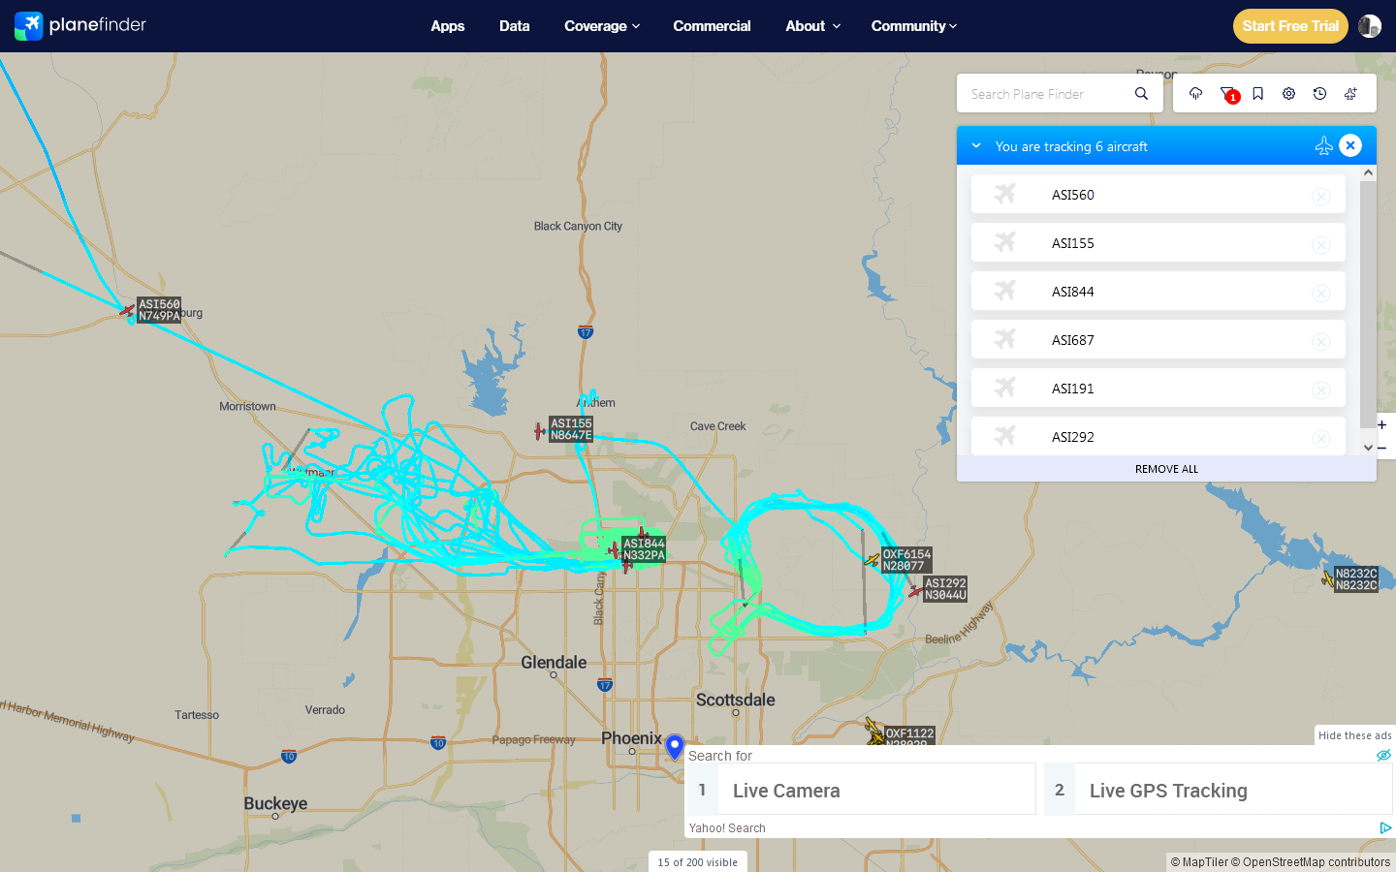Open the Data menu item
The image size is (1396, 872).
[x=515, y=26]
